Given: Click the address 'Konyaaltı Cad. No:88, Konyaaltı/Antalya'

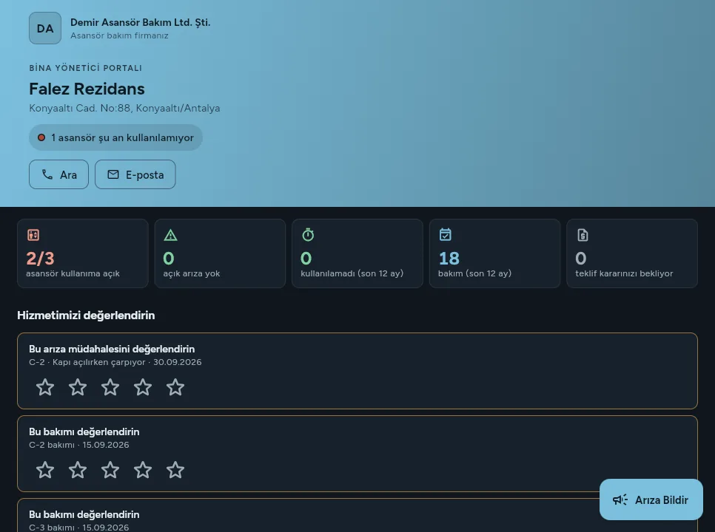Looking at the screenshot, I should [124, 109].
